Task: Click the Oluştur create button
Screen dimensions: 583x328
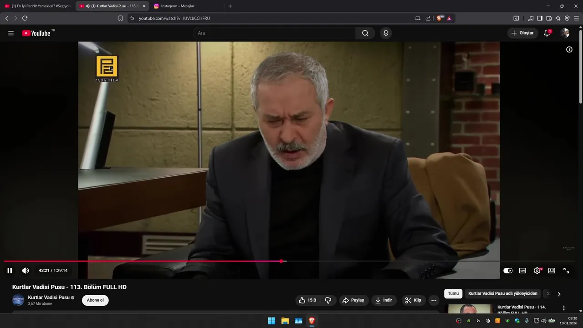Action: pos(522,33)
